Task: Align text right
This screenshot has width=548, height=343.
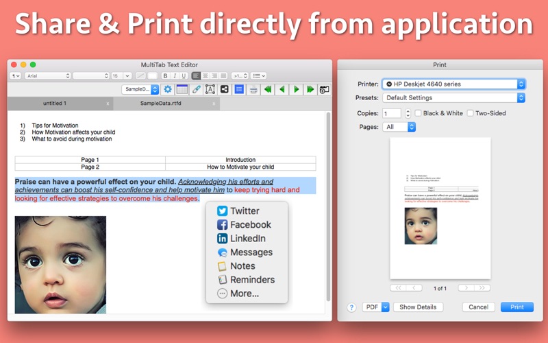Action: [x=214, y=75]
